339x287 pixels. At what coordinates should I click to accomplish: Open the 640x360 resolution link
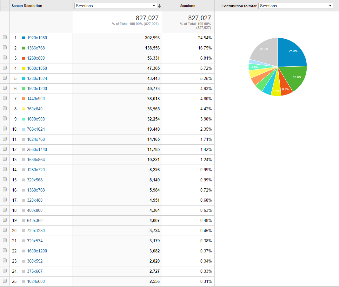click(35, 221)
